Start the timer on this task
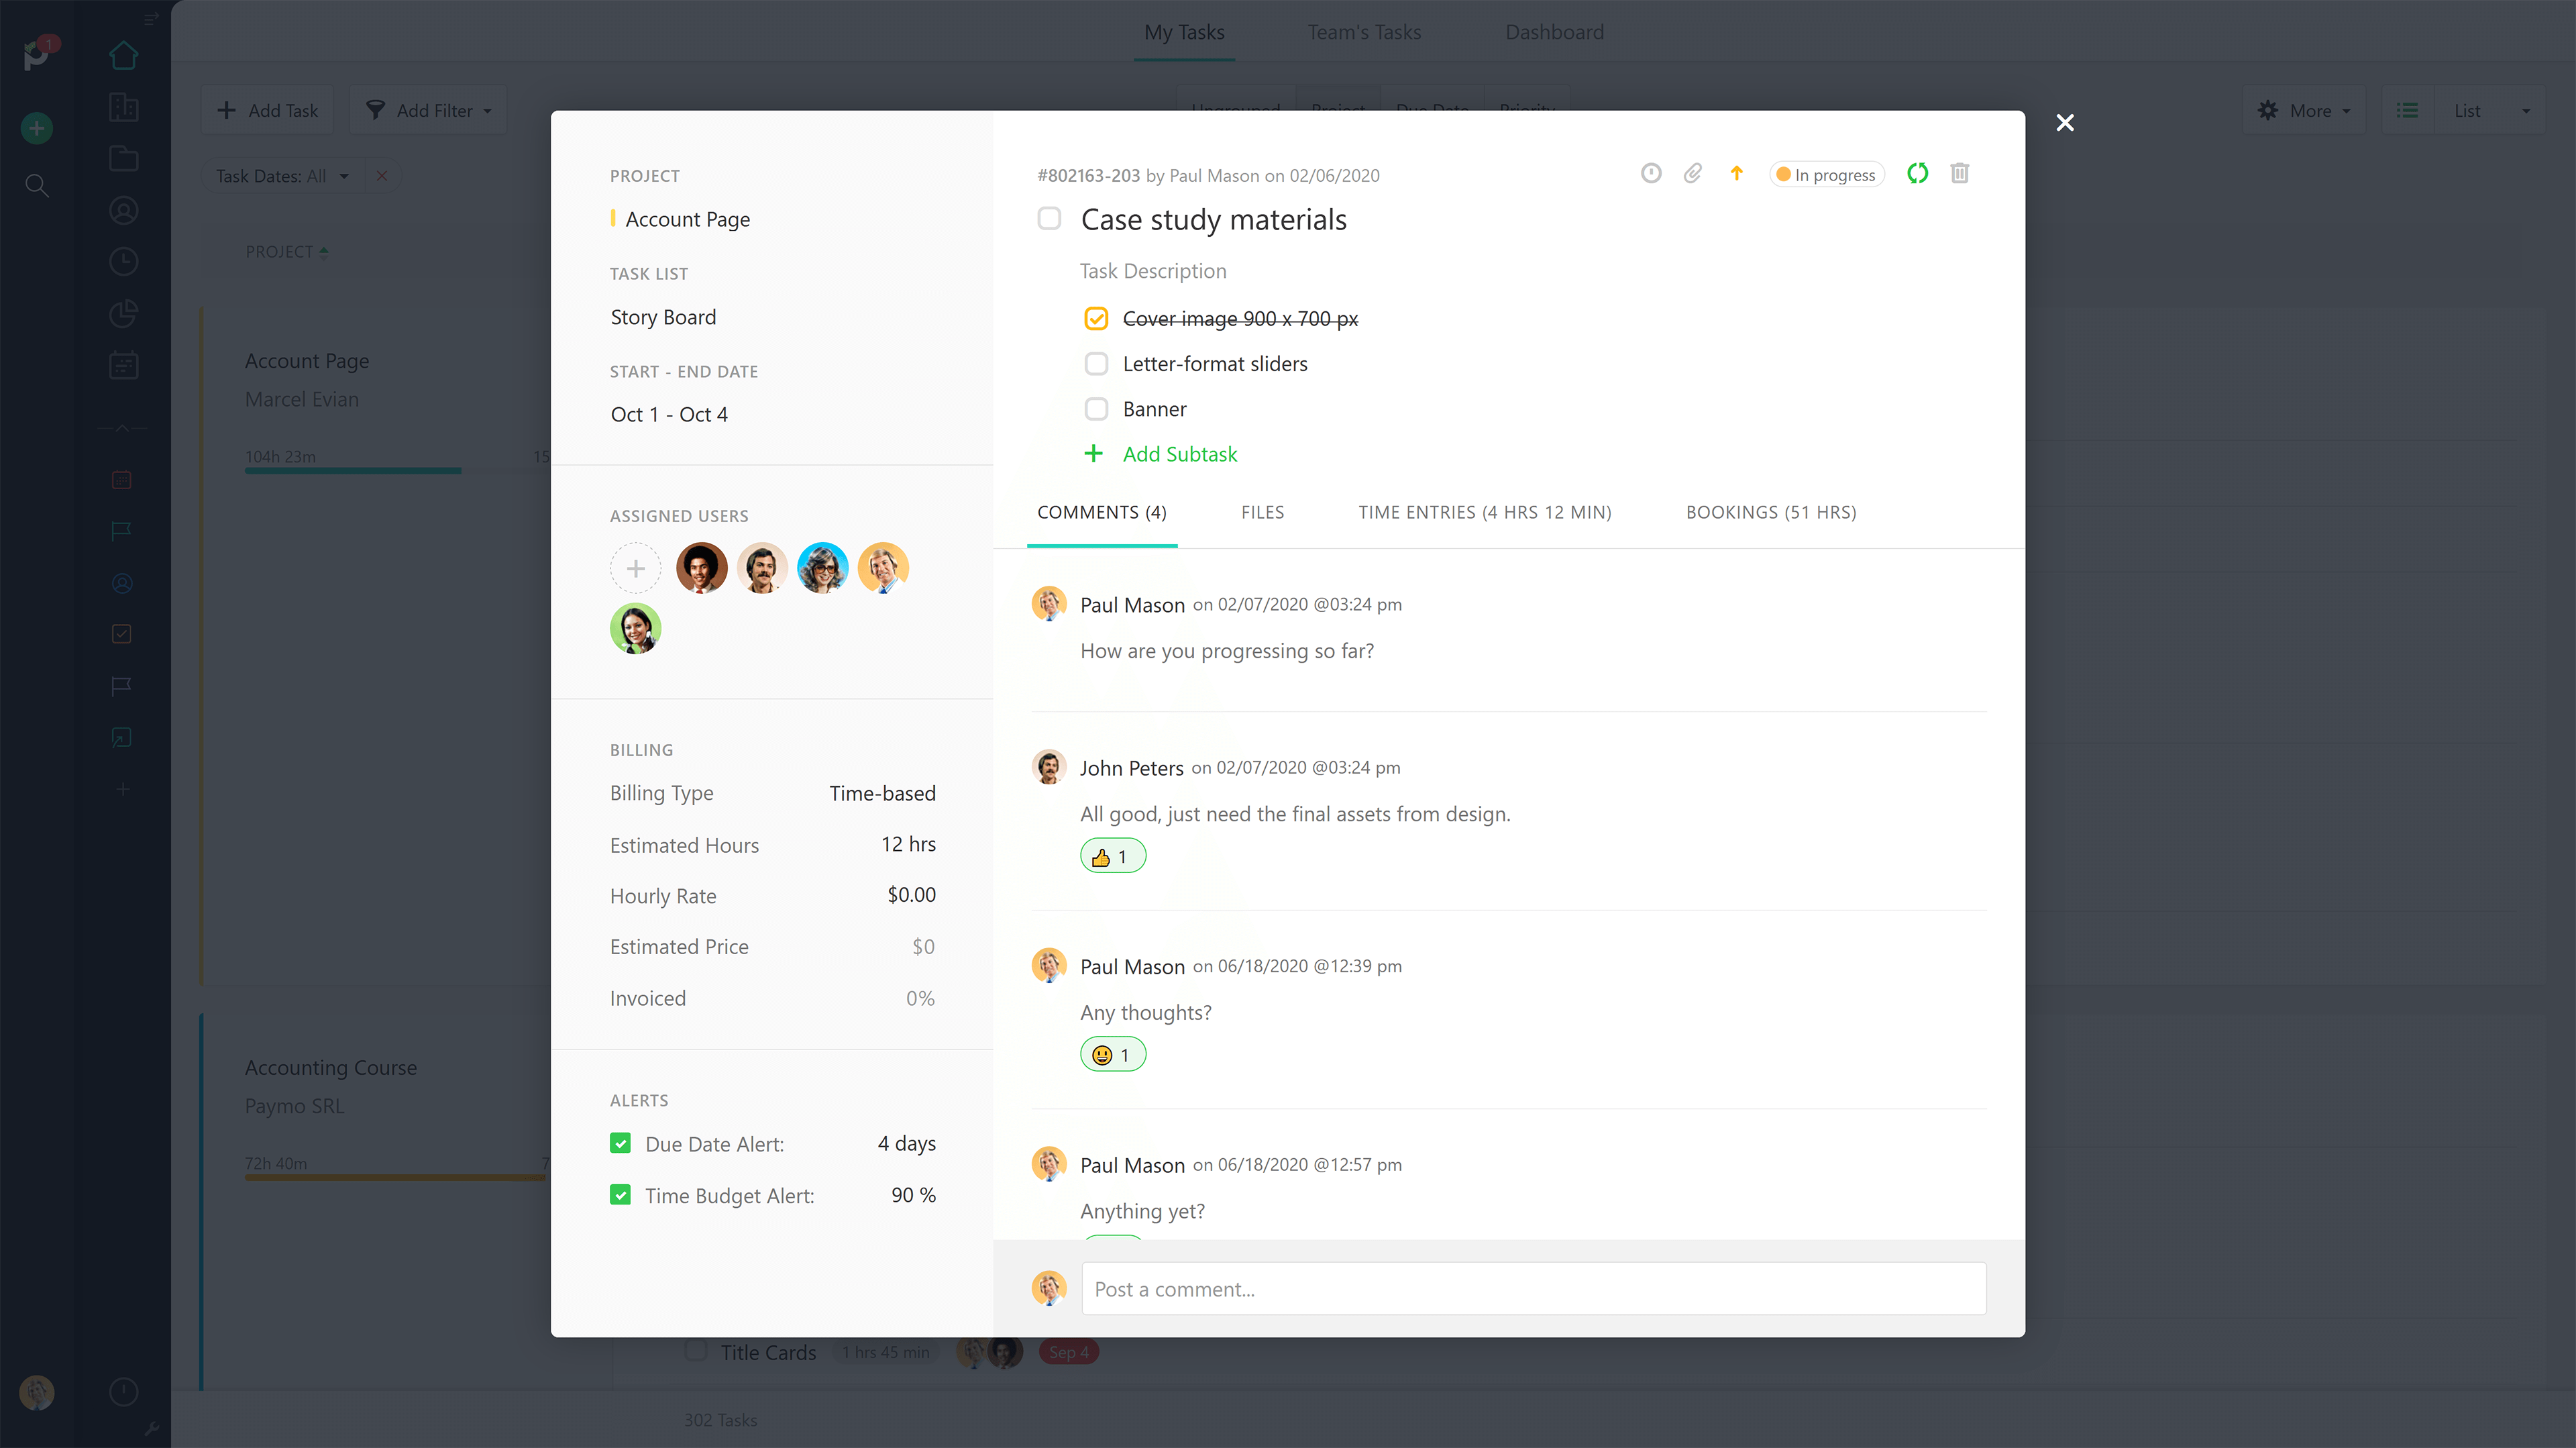The image size is (2576, 1448). click(1651, 173)
